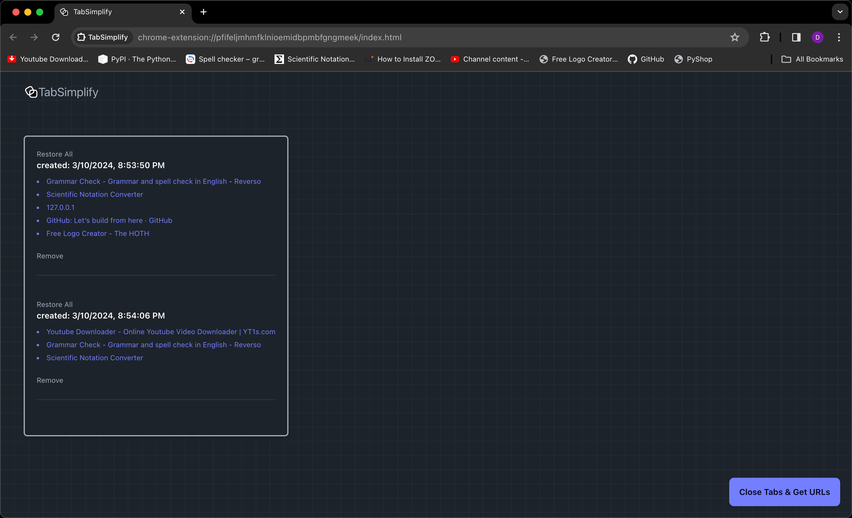Reload the page with the refresh icon
Screen dimensions: 852x518
click(56, 37)
